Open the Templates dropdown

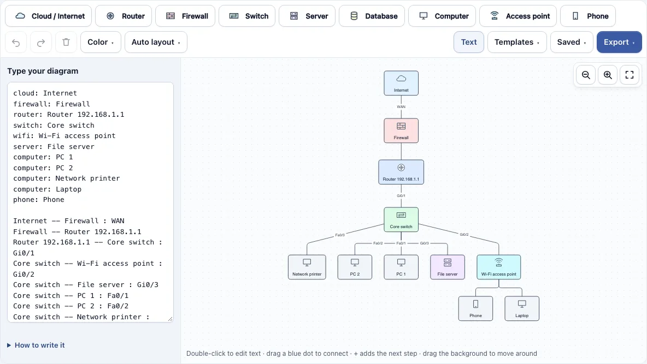coord(517,42)
